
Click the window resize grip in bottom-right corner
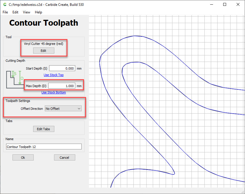243,192
